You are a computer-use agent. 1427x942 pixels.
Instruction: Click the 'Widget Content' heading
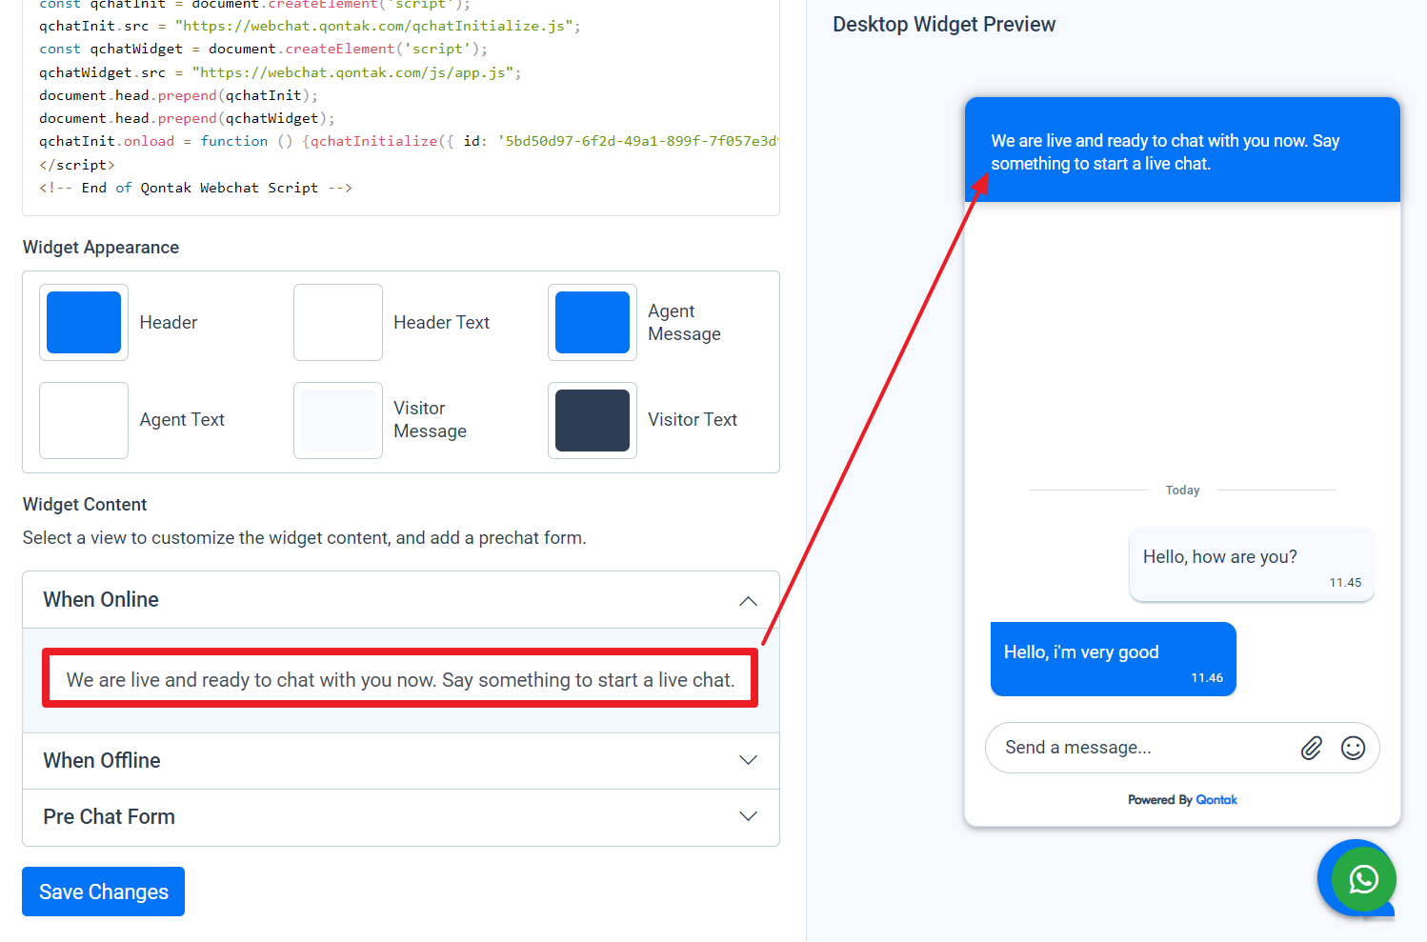tap(85, 505)
